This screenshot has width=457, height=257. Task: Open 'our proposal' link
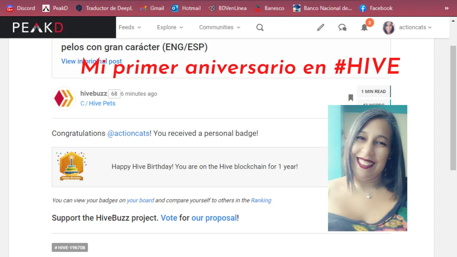coord(214,218)
